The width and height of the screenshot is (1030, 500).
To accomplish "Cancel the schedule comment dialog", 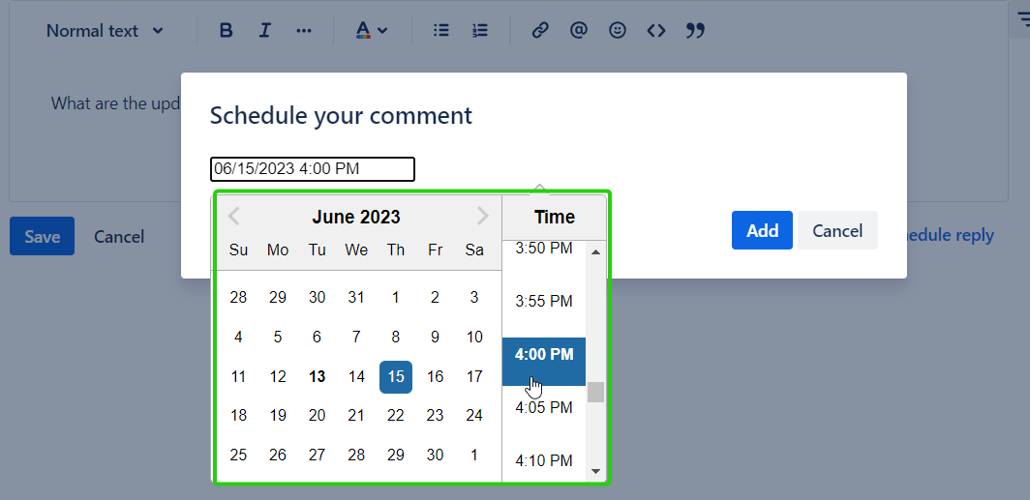I will [837, 230].
